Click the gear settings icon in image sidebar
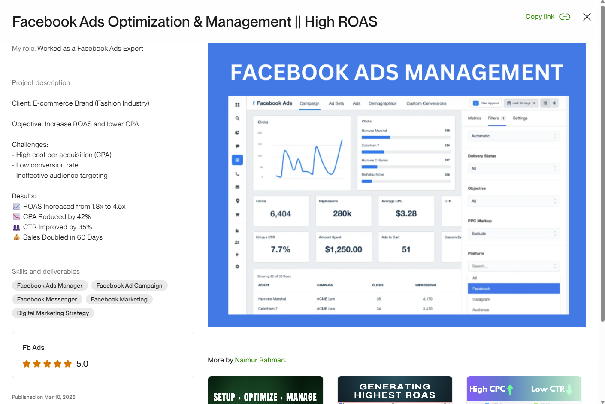The image size is (605, 404). [x=237, y=267]
